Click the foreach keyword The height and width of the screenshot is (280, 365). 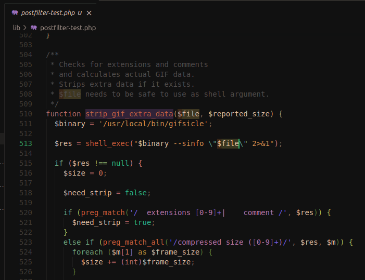click(x=90, y=252)
